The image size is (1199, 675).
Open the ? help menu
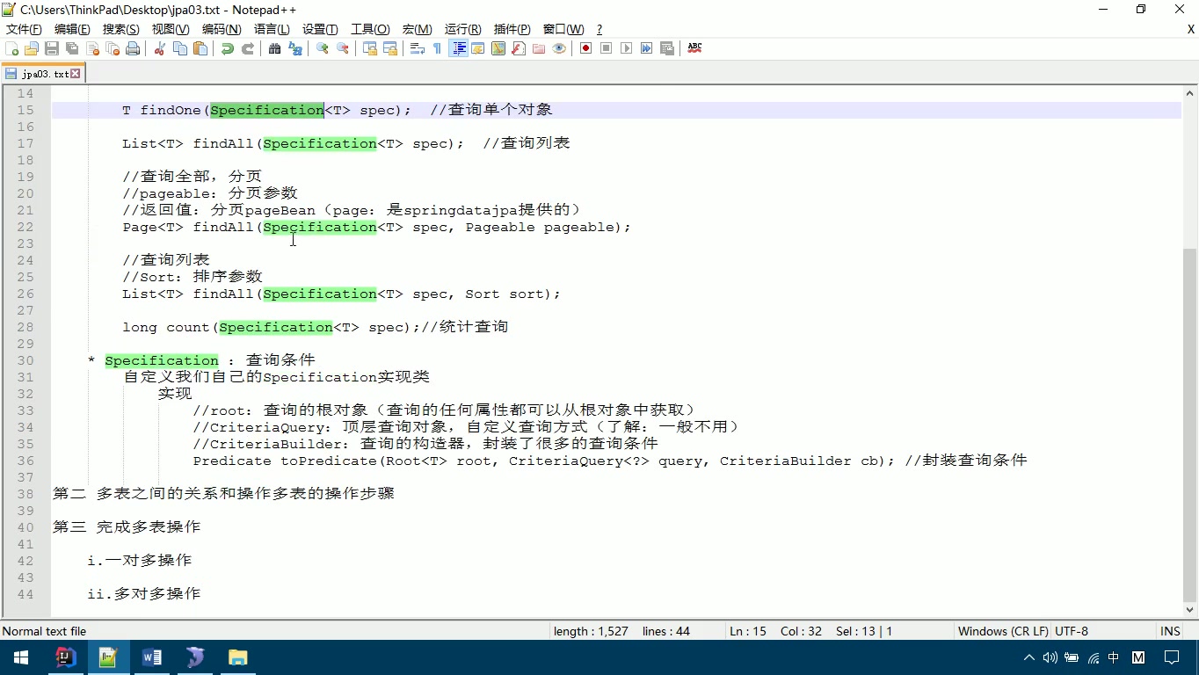599,29
